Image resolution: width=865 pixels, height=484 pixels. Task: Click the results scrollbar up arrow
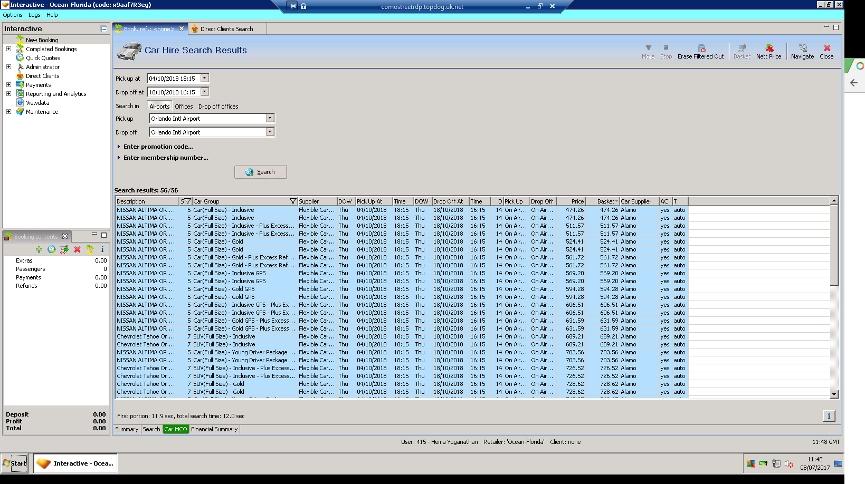[834, 201]
